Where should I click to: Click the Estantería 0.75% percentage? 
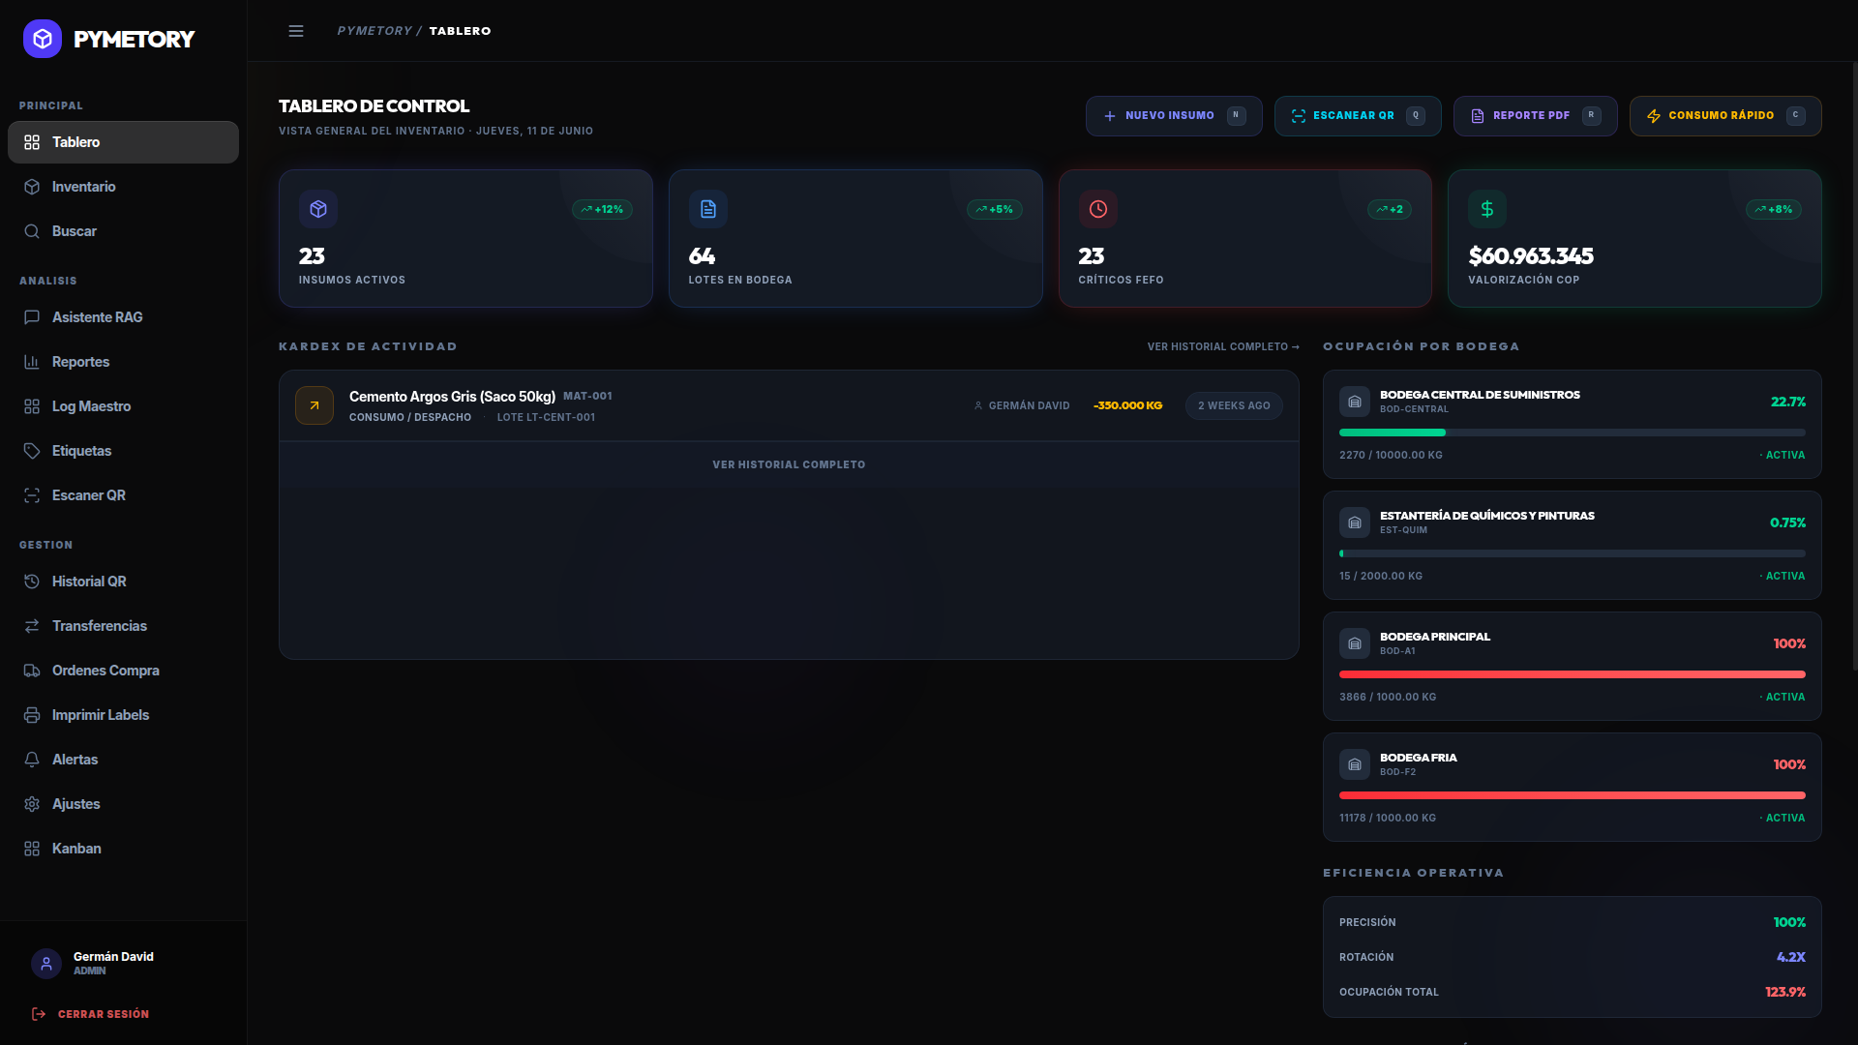[1787, 522]
